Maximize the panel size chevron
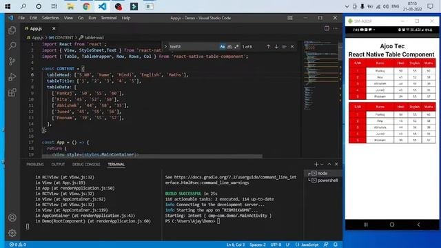Screen dimensions: 441x248 click(329, 164)
